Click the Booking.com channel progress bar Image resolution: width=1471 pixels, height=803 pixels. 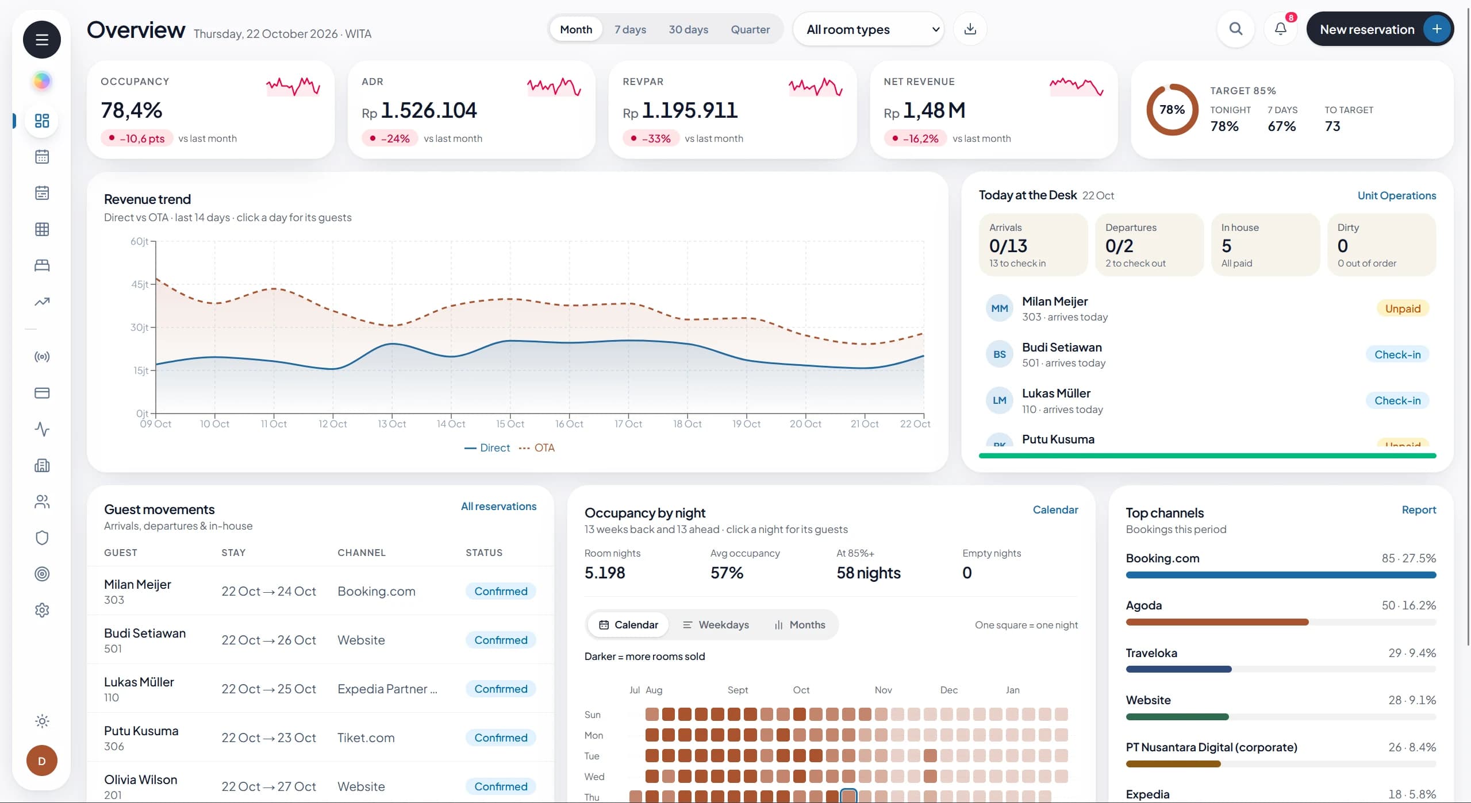1280,575
